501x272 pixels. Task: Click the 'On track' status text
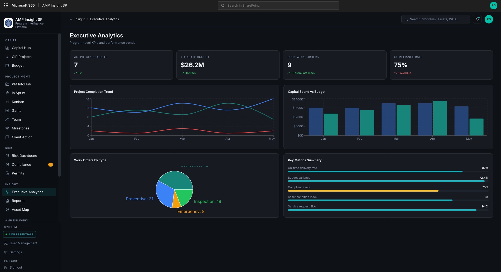coord(190,73)
